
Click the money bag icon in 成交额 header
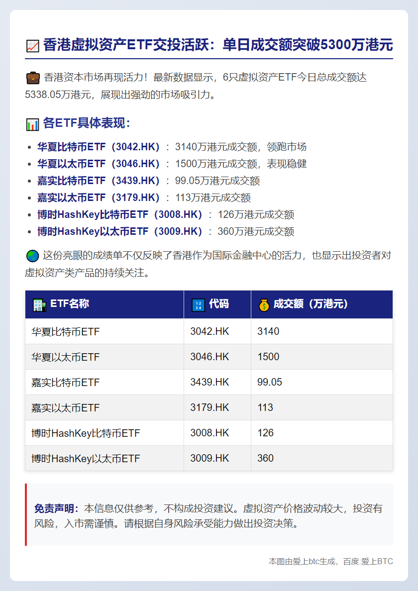264,304
